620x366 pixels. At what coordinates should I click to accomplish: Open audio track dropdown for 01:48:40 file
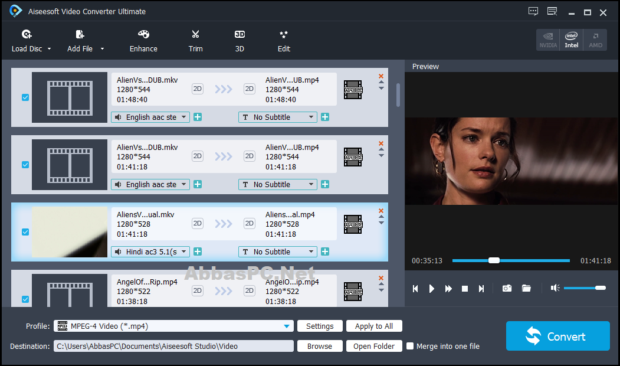tap(150, 117)
